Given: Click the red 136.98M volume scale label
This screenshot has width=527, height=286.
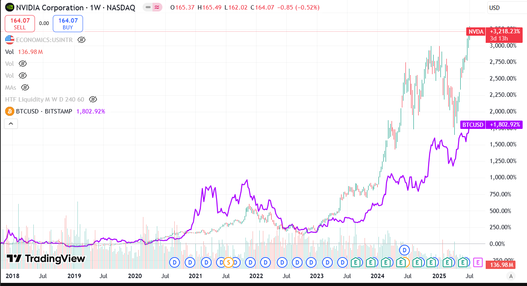Looking at the screenshot, I should [501, 265].
